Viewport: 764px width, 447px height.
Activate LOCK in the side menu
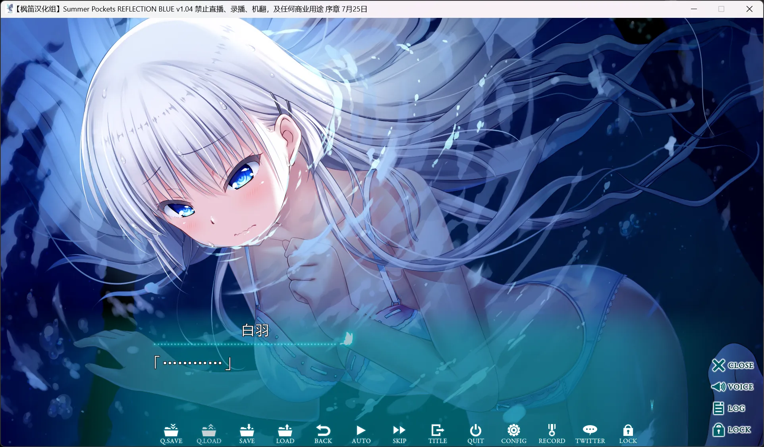tap(732, 430)
